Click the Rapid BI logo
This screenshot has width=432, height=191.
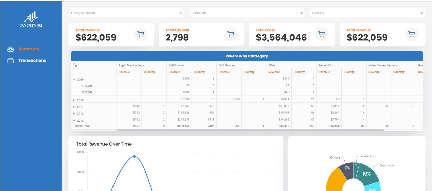coord(31,20)
